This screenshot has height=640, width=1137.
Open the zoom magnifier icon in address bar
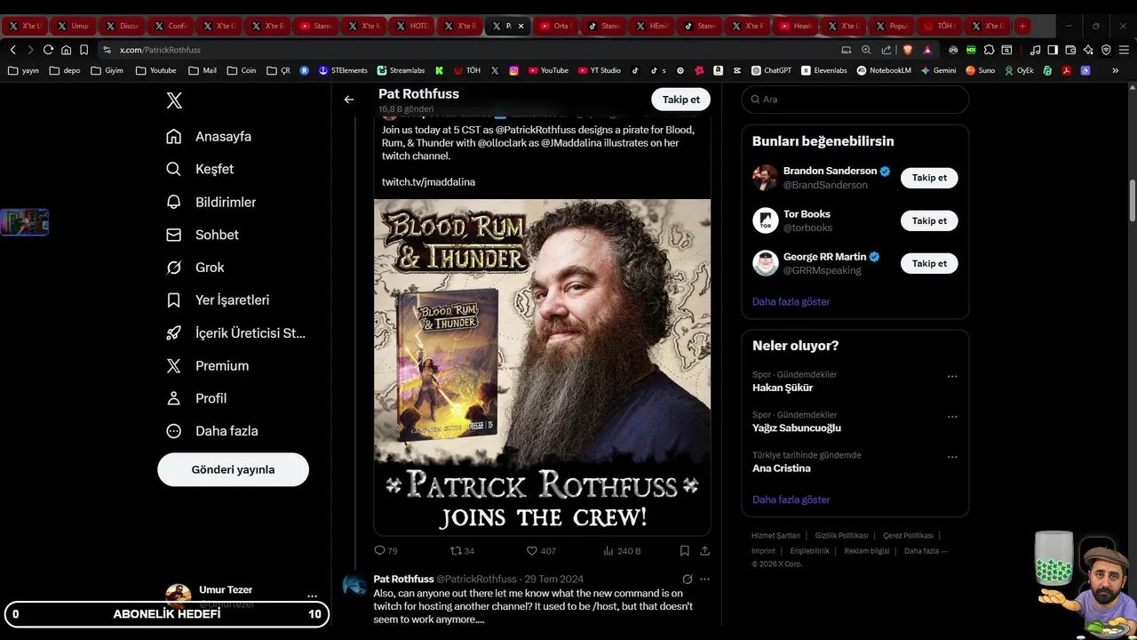pyautogui.click(x=866, y=50)
